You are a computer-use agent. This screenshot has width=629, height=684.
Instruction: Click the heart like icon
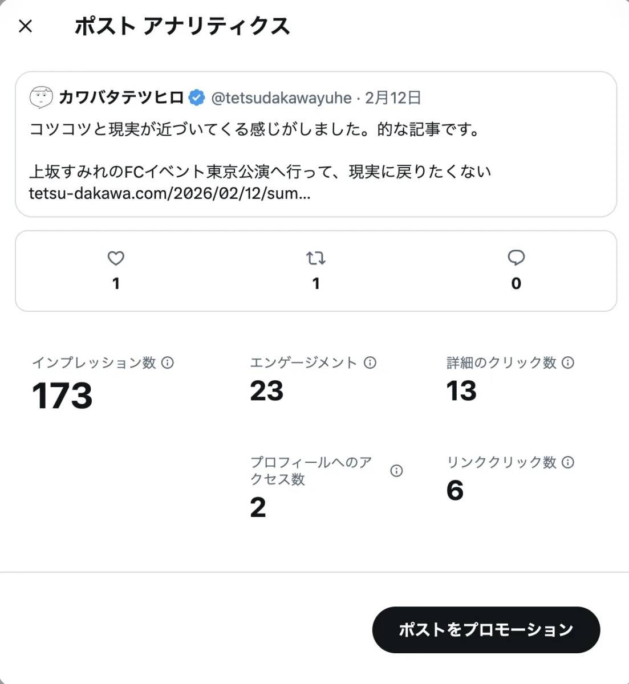tap(116, 258)
